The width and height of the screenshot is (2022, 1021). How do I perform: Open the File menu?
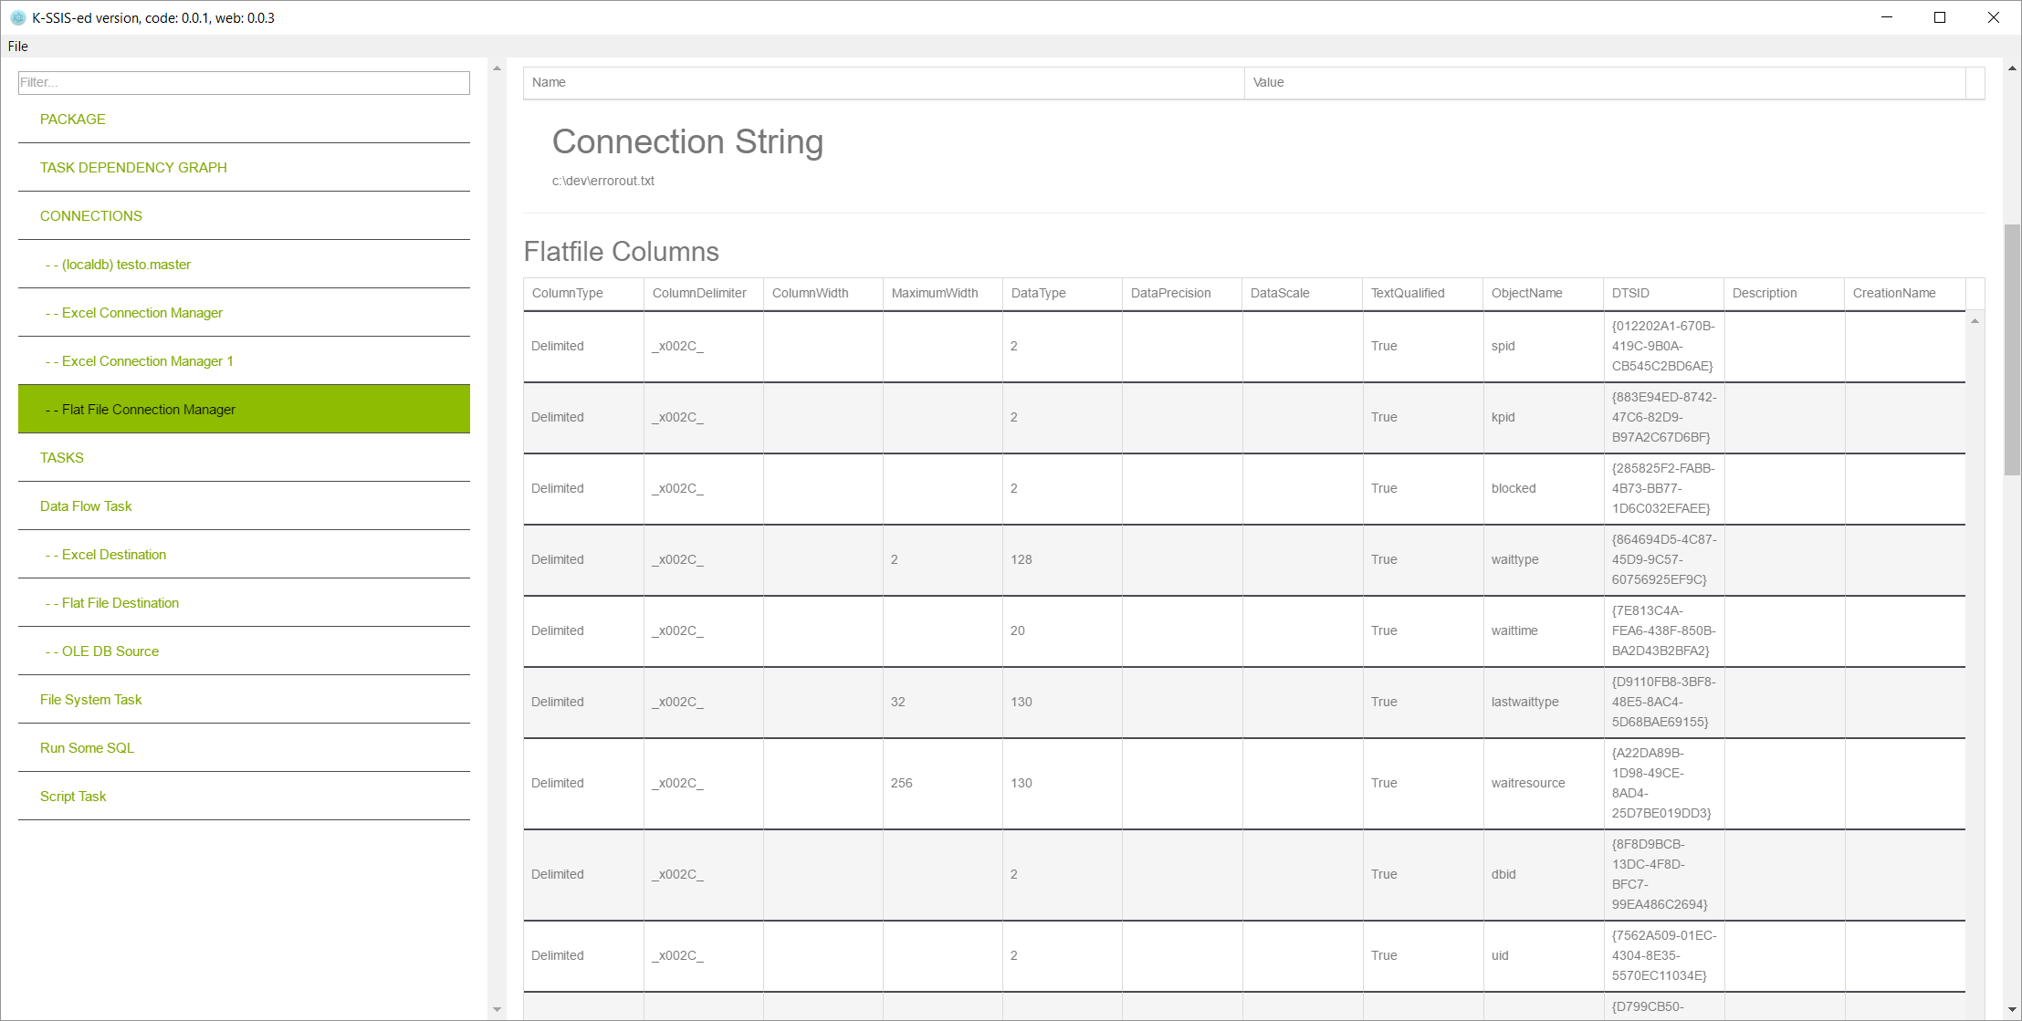[18, 47]
